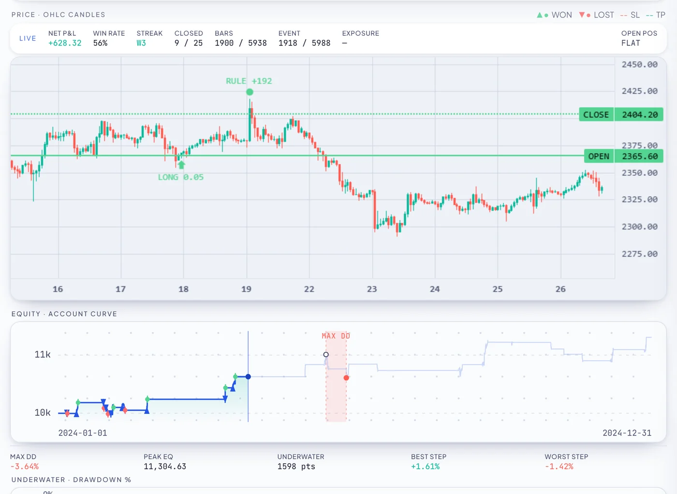Click the PEAK EQ value 11,304.63
The width and height of the screenshot is (677, 494).
165,466
